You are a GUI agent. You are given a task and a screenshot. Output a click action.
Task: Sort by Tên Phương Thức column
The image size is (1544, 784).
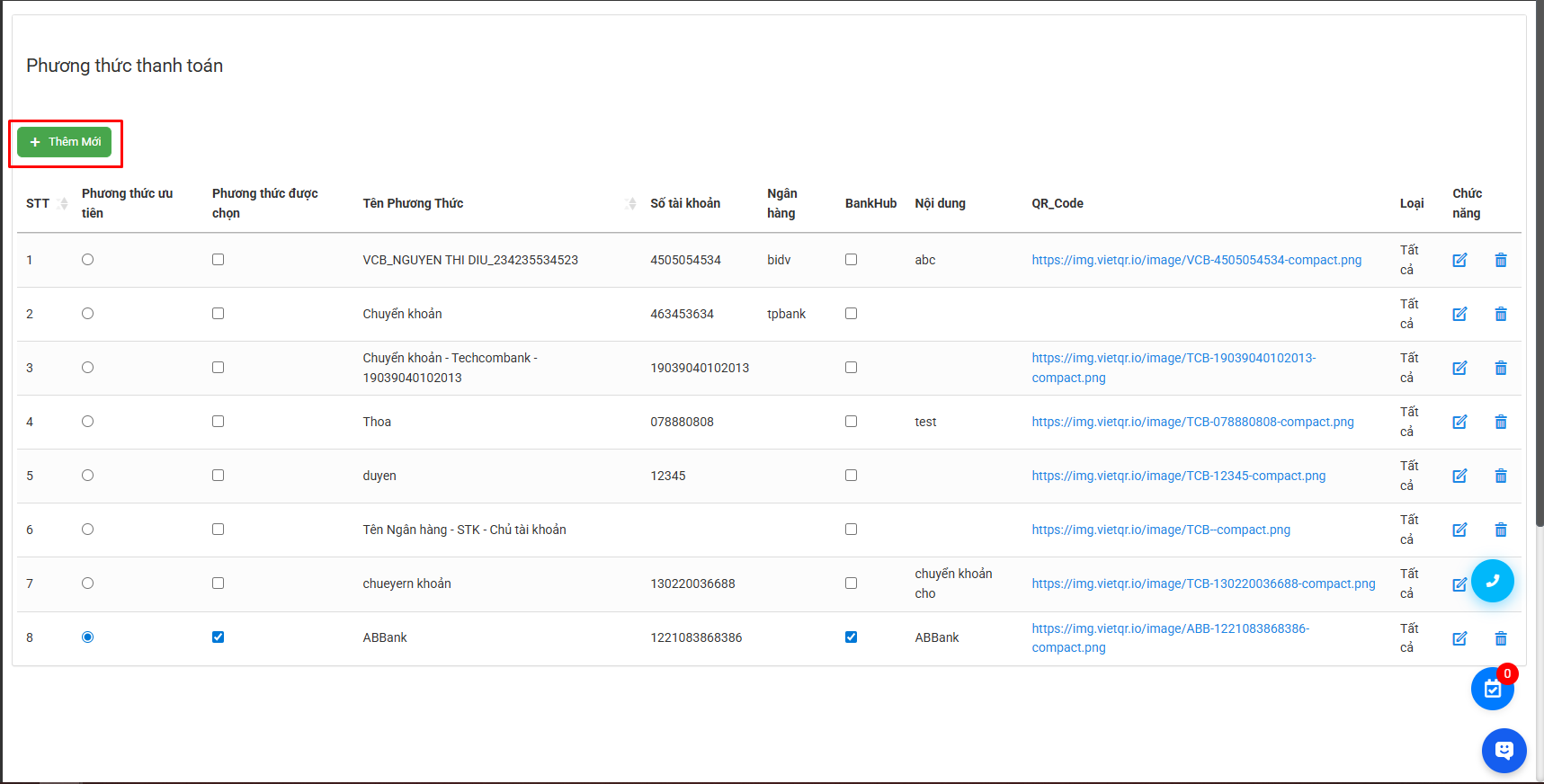(x=630, y=203)
